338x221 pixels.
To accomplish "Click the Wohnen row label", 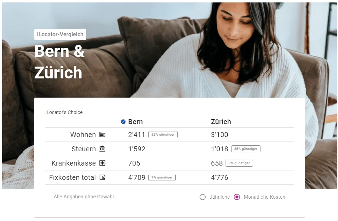I will (x=83, y=135).
